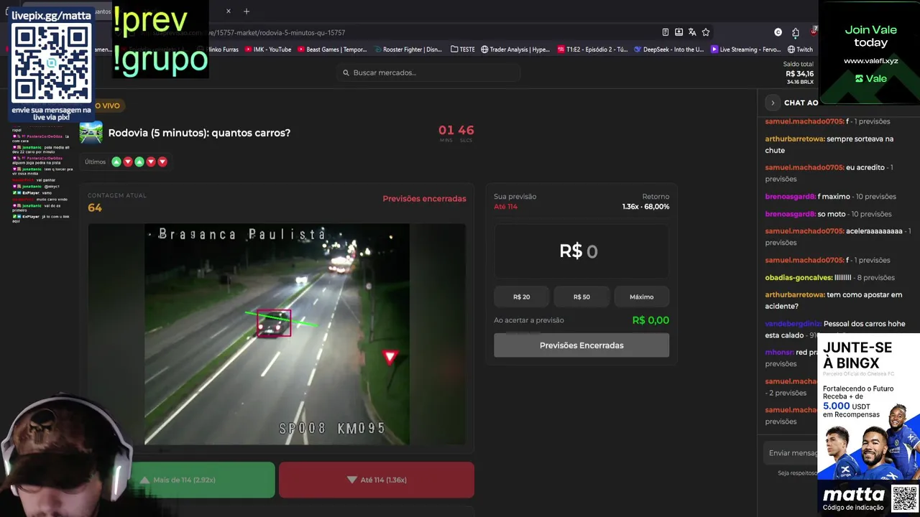Image resolution: width=920 pixels, height=517 pixels.
Task: Choose the R$ 20 quick amount
Action: tap(522, 297)
